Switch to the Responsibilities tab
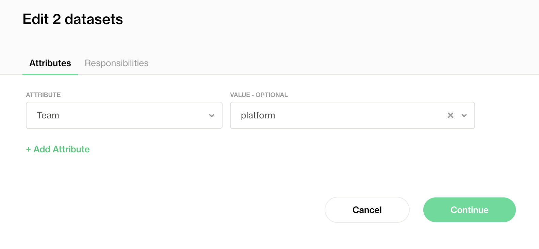 (x=117, y=63)
